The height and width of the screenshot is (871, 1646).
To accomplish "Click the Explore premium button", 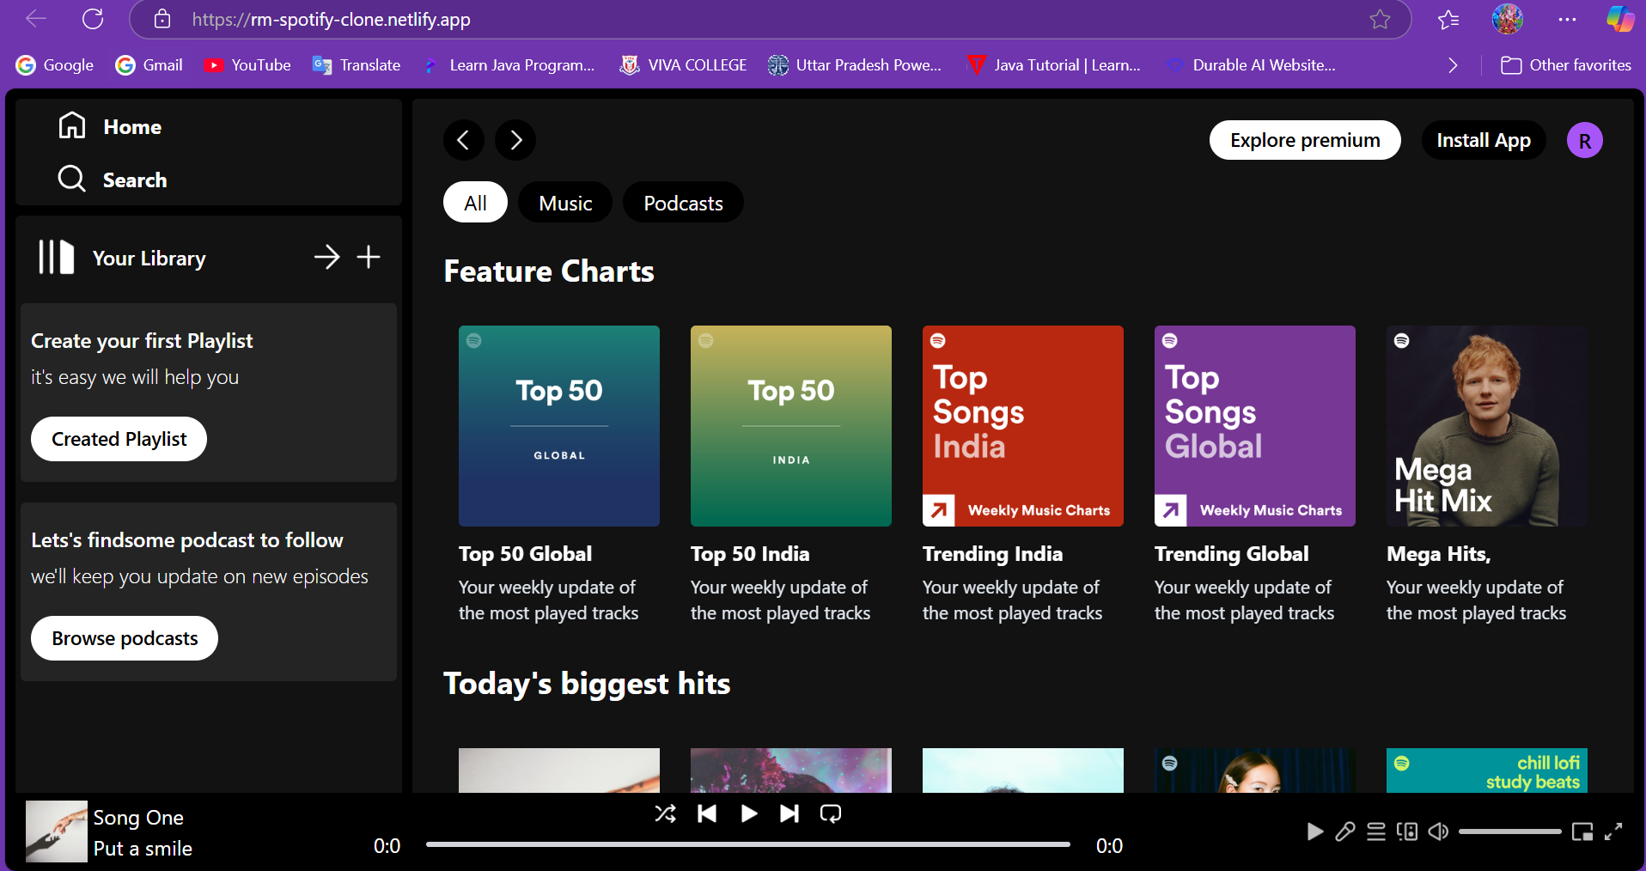I will [1305, 140].
